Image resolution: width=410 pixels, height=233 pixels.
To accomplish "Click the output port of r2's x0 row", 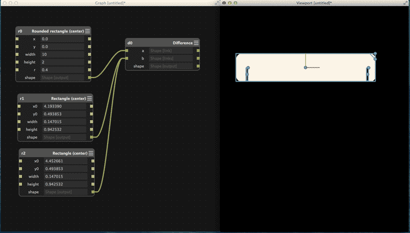I will 93,161.
